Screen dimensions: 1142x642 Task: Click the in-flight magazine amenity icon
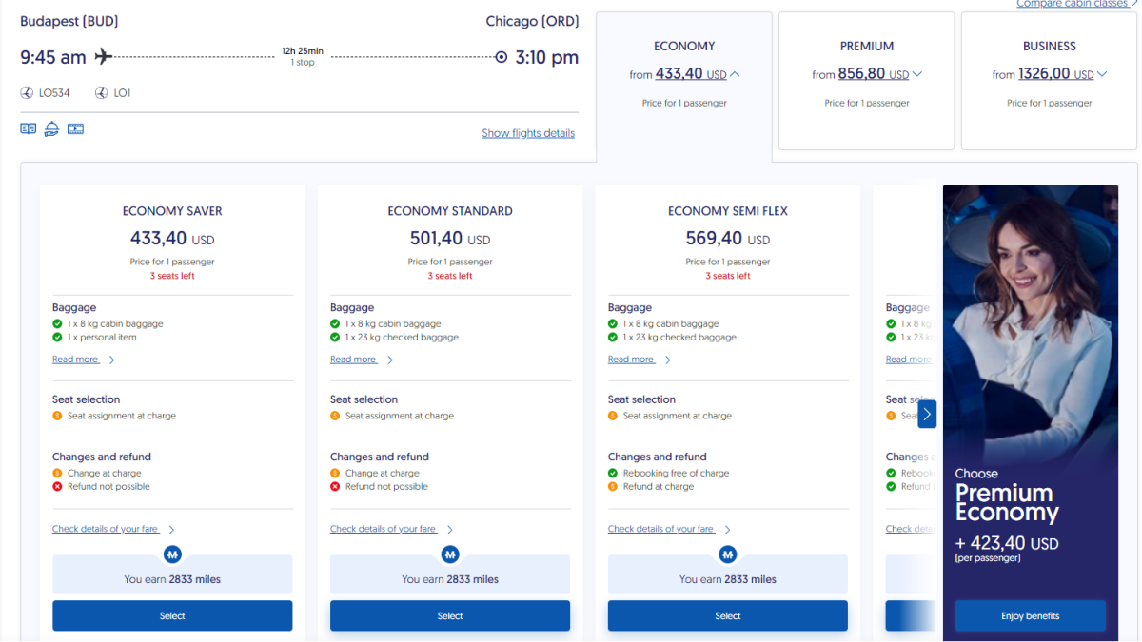[x=29, y=128]
